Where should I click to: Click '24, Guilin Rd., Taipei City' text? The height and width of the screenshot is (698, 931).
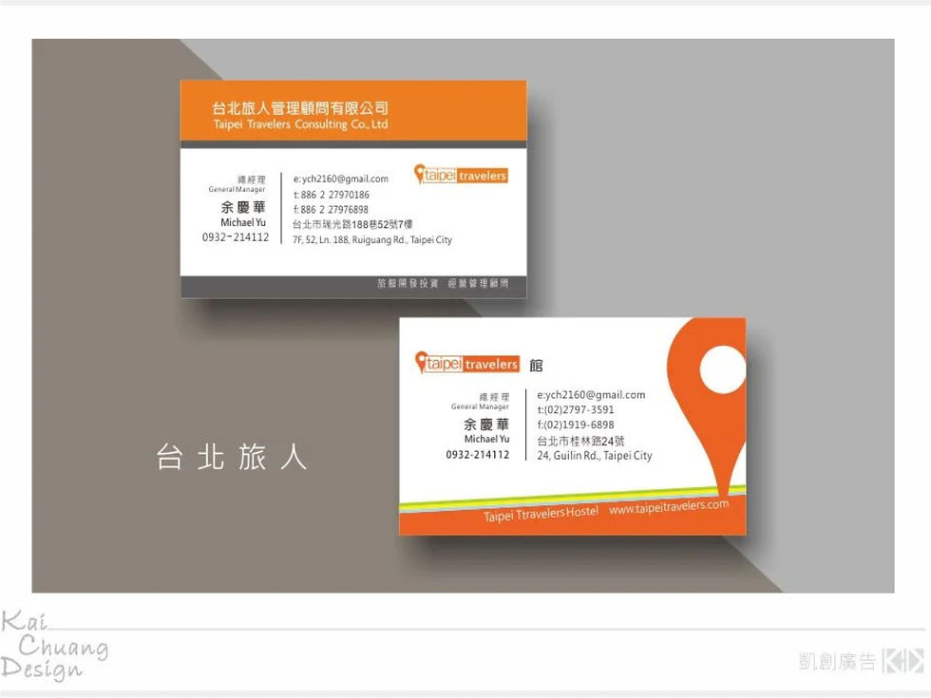coord(595,456)
